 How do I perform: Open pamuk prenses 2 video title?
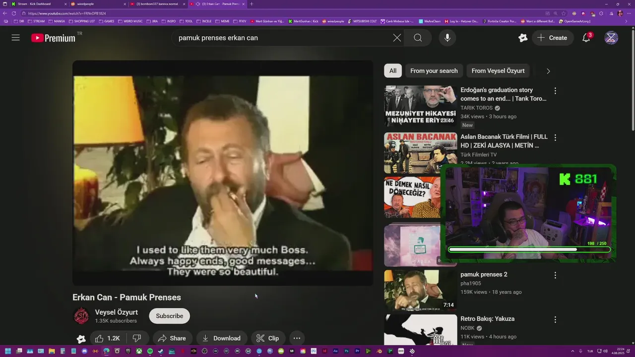click(x=484, y=274)
